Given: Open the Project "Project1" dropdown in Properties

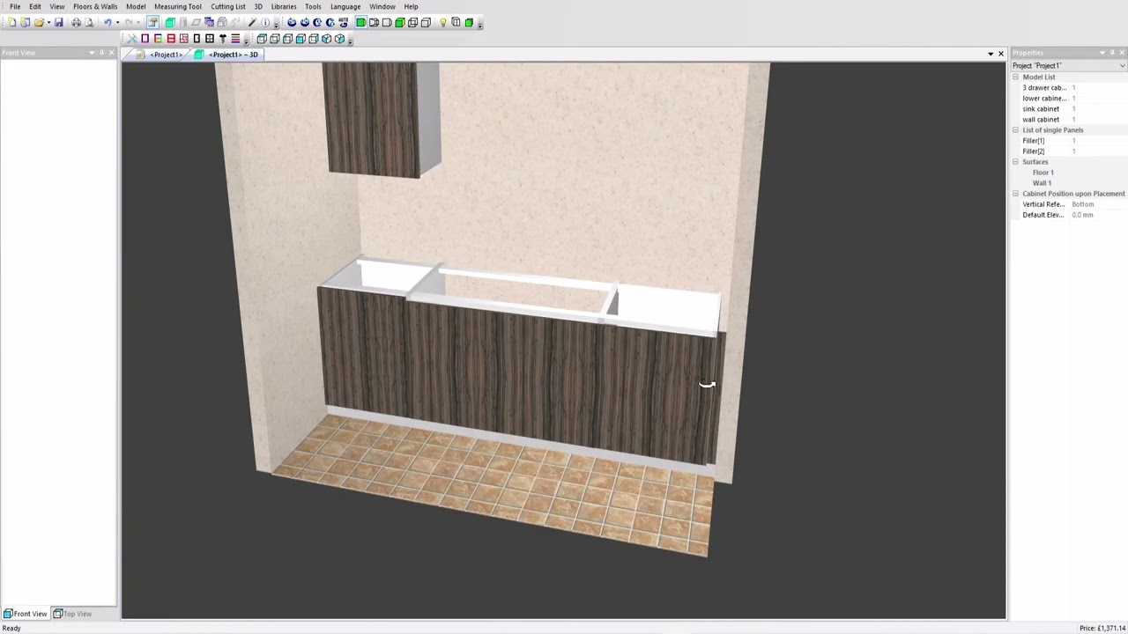Looking at the screenshot, I should pyautogui.click(x=1122, y=65).
